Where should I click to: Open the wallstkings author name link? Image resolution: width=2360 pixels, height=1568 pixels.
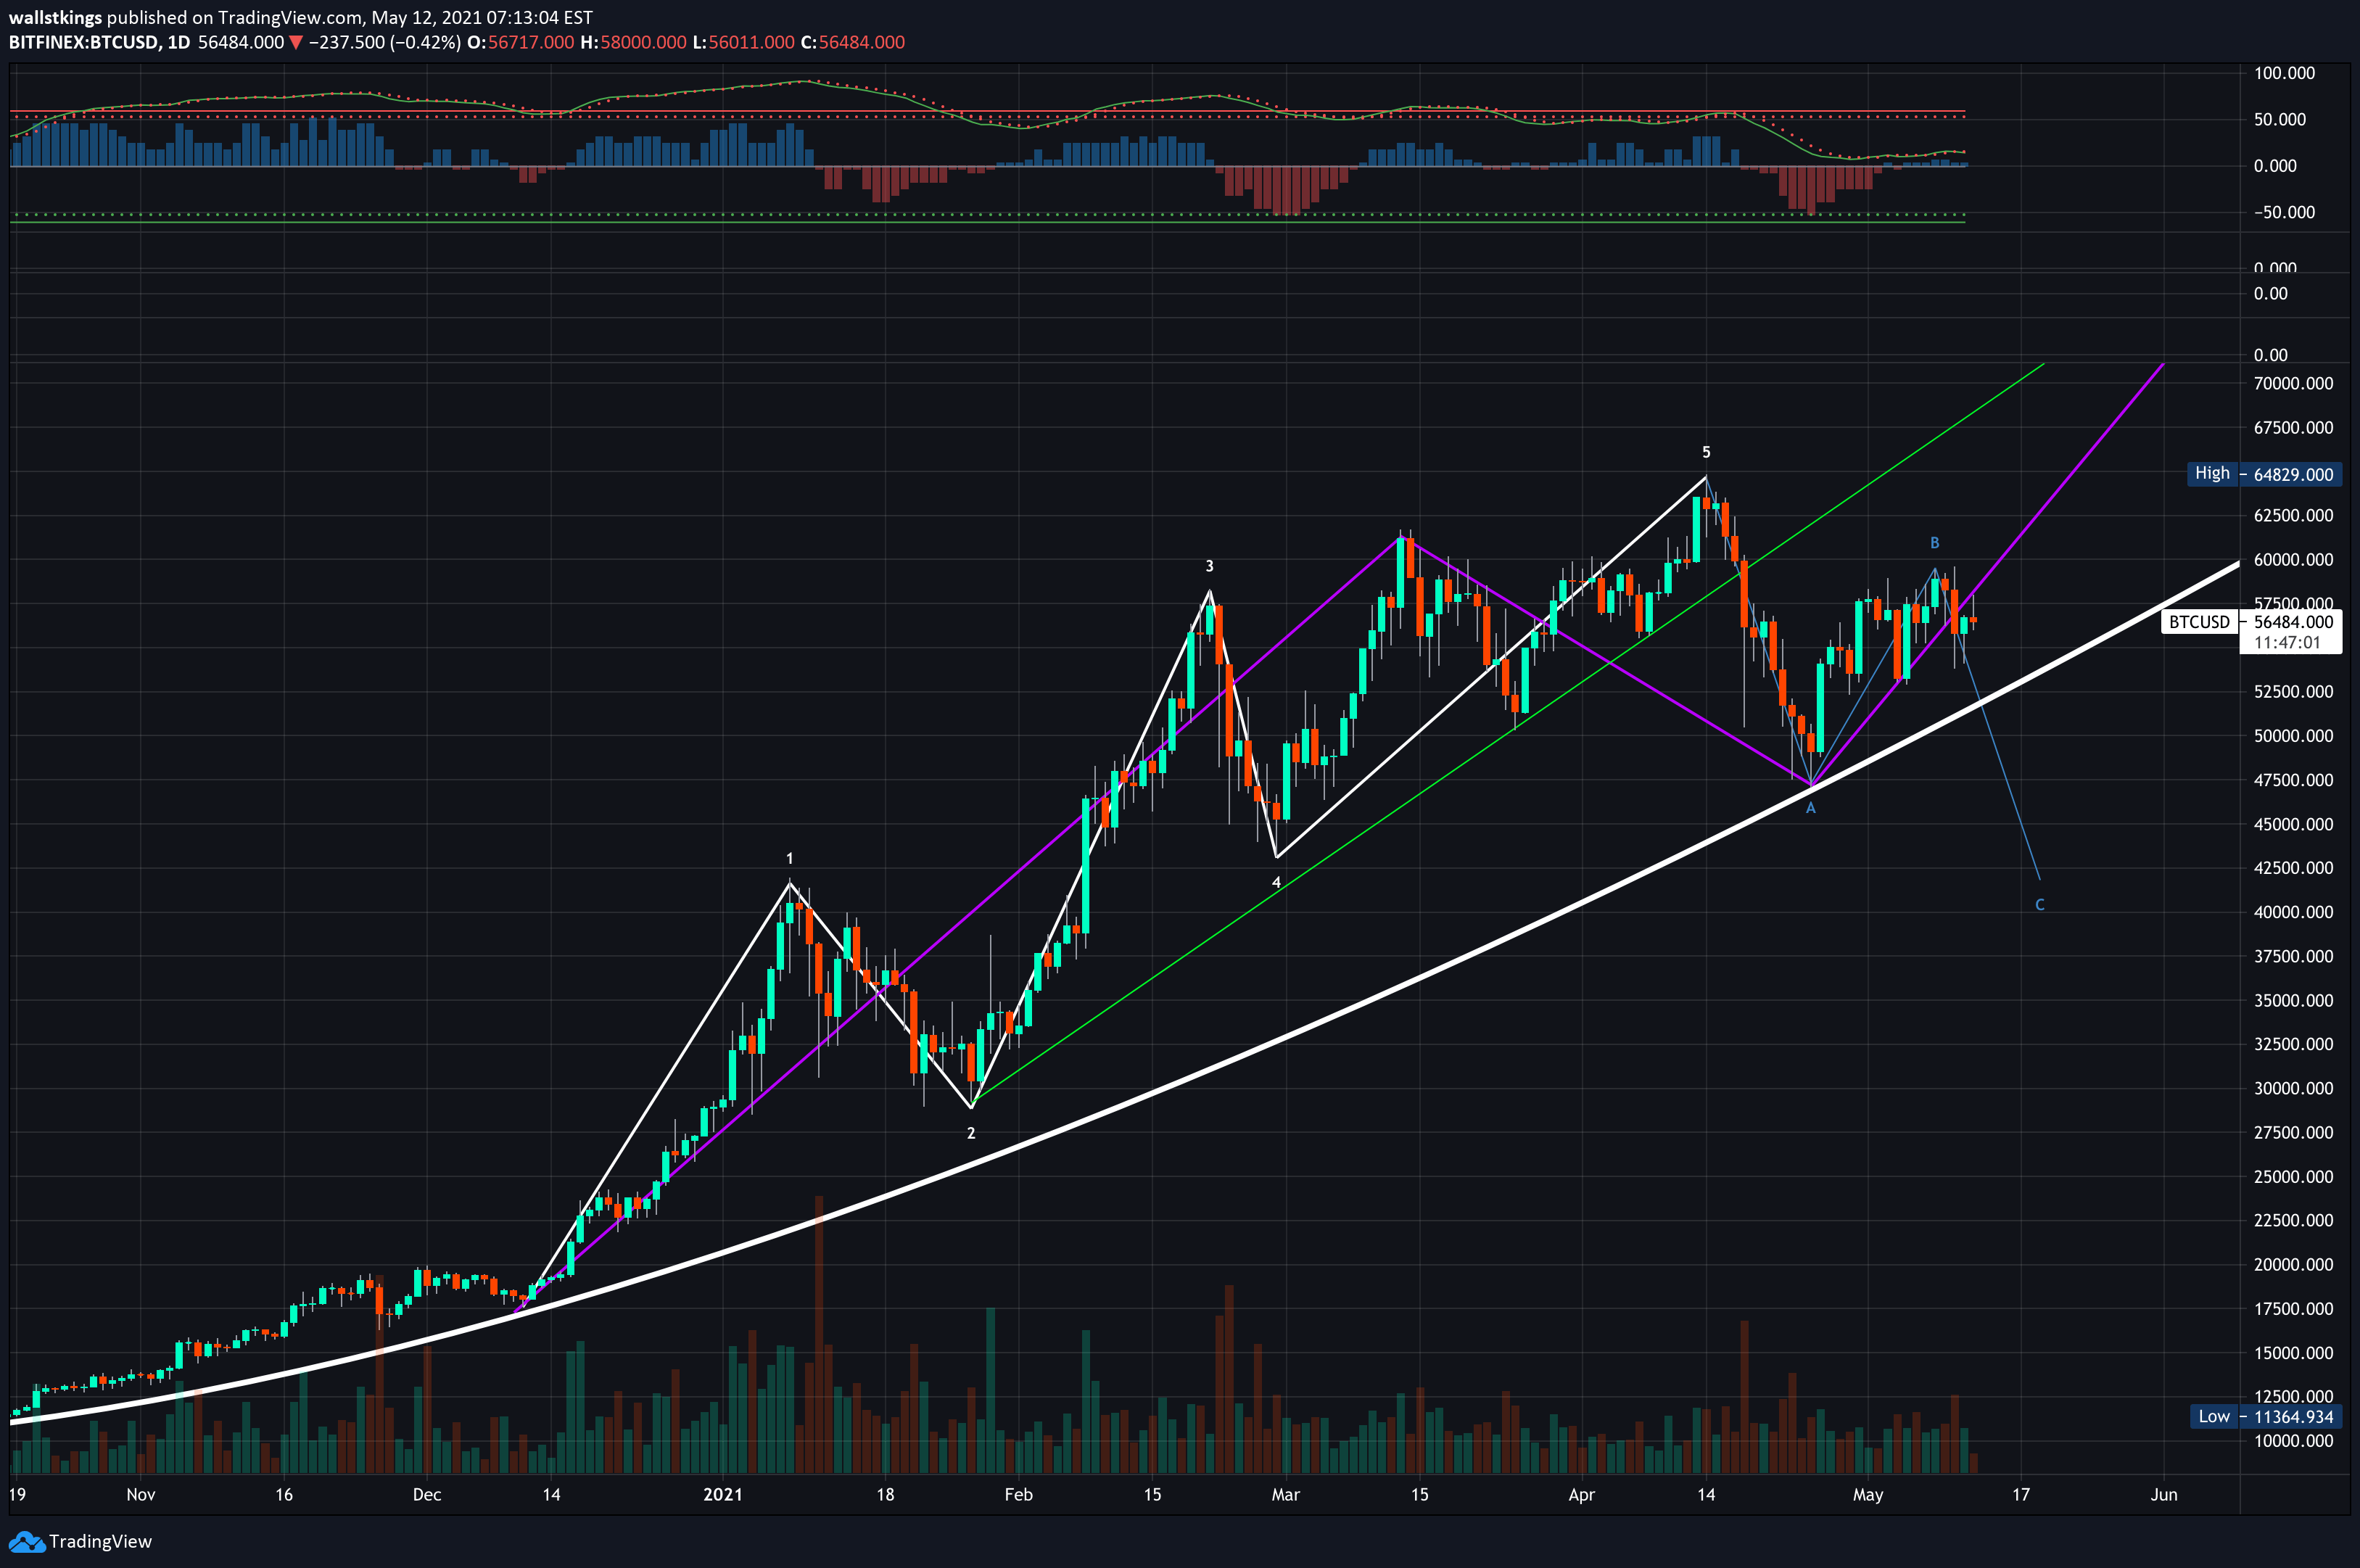point(55,17)
